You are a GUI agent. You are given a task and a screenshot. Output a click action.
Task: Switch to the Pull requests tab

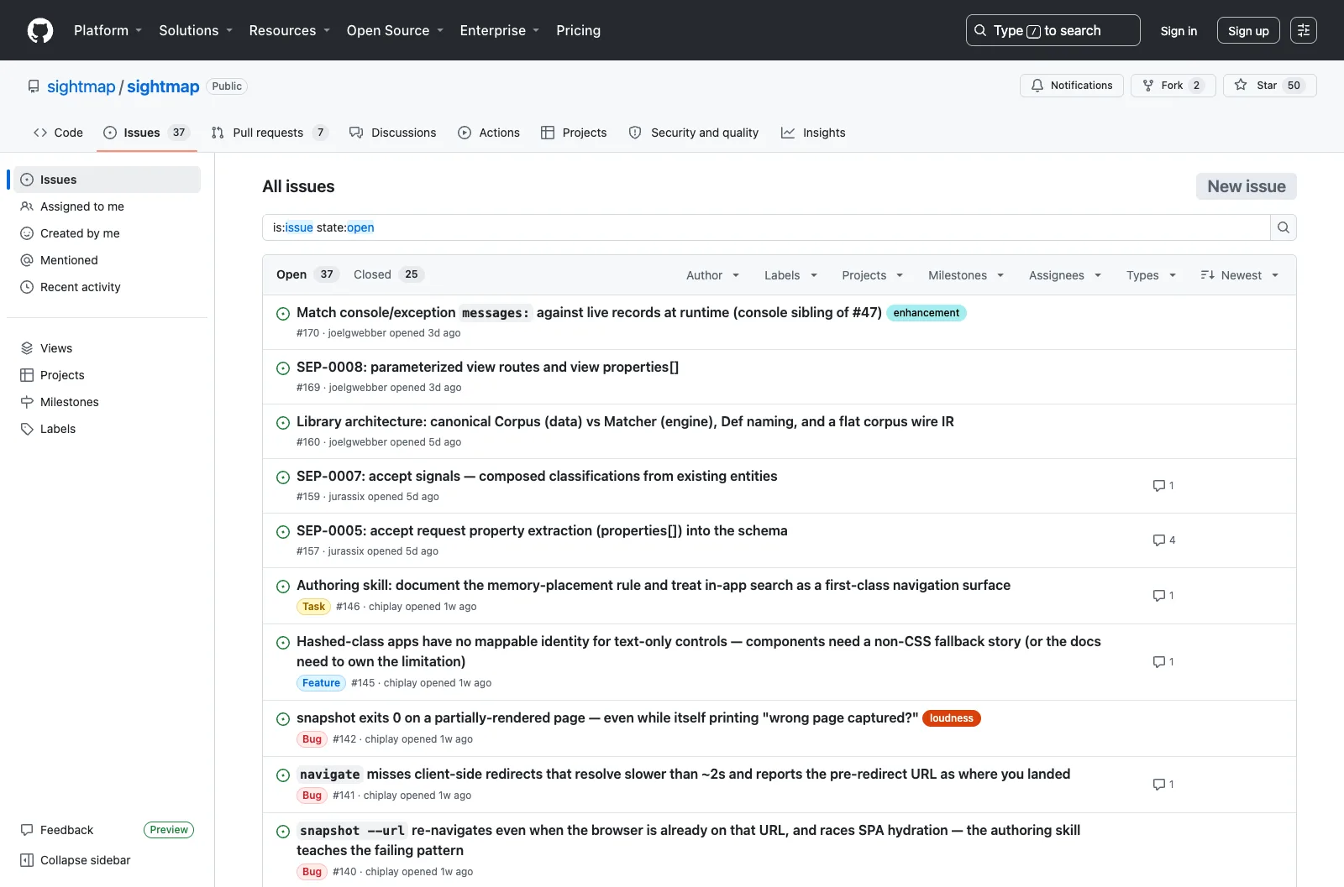tap(269, 133)
